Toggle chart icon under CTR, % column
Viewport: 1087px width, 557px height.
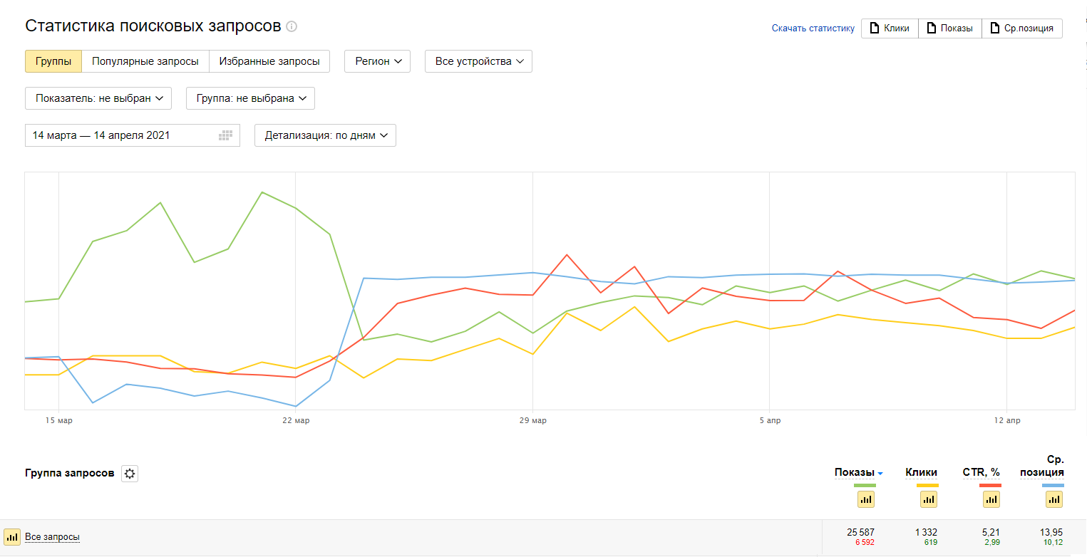pos(991,499)
